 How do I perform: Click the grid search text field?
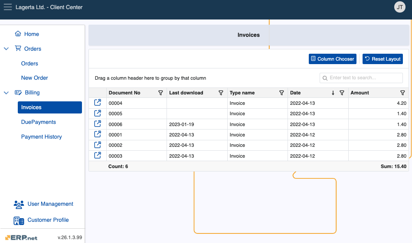point(361,78)
